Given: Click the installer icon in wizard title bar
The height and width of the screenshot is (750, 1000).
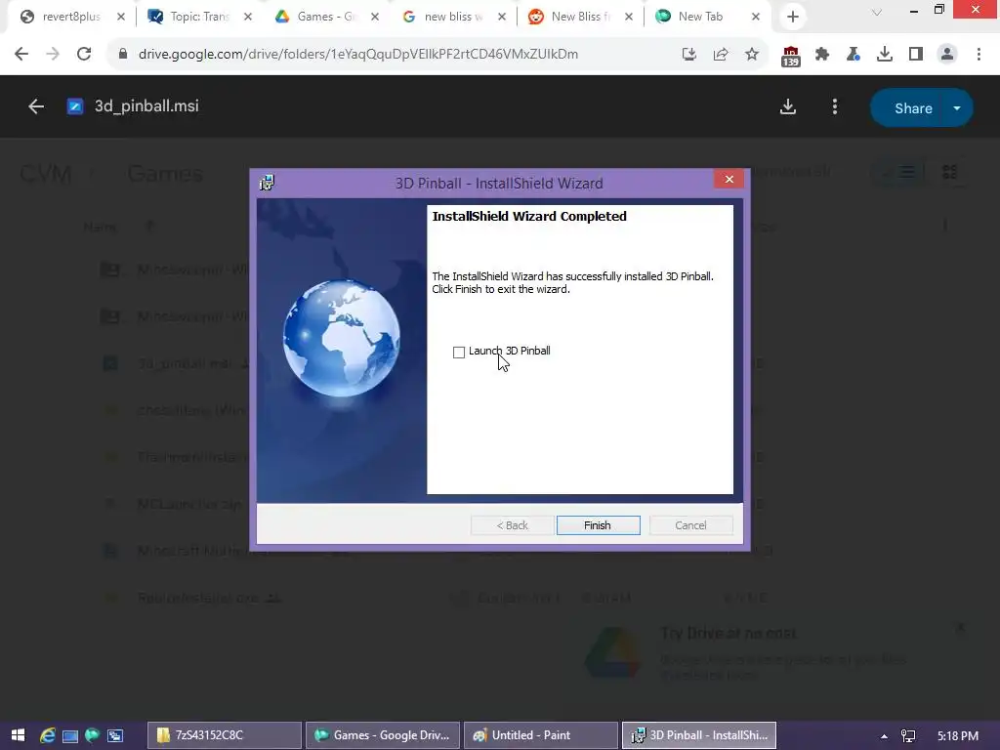Looking at the screenshot, I should click(x=268, y=183).
